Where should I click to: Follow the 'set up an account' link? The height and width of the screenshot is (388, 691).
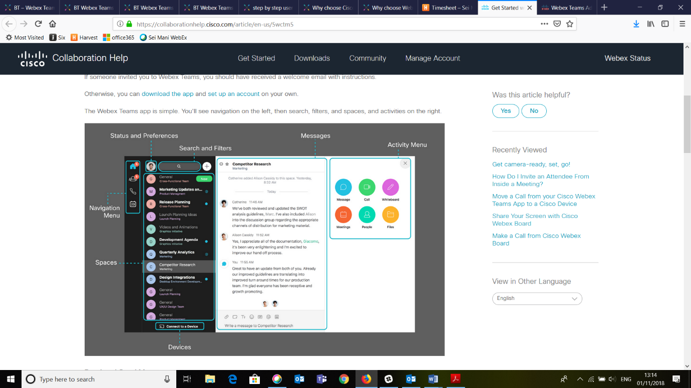pyautogui.click(x=234, y=94)
